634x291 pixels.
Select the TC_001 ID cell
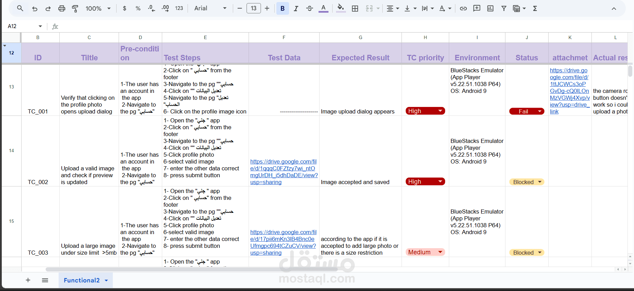(x=40, y=90)
